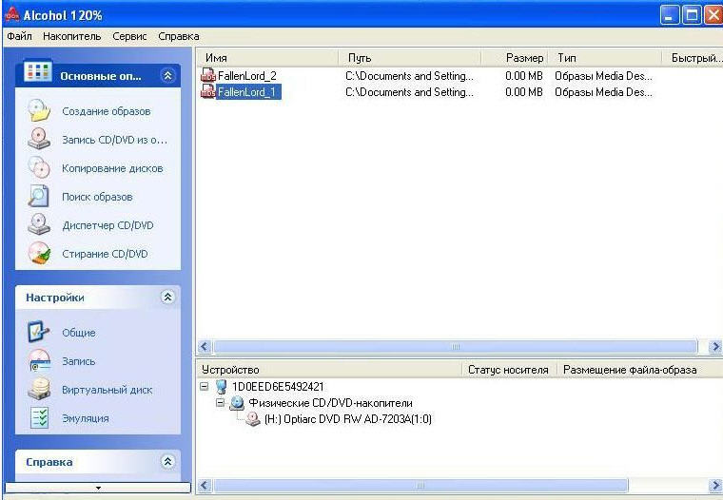
Task: Click the device pane horizontal scrollbar thumb
Action: 420,485
